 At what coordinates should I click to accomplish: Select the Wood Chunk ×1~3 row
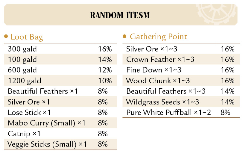point(181,81)
